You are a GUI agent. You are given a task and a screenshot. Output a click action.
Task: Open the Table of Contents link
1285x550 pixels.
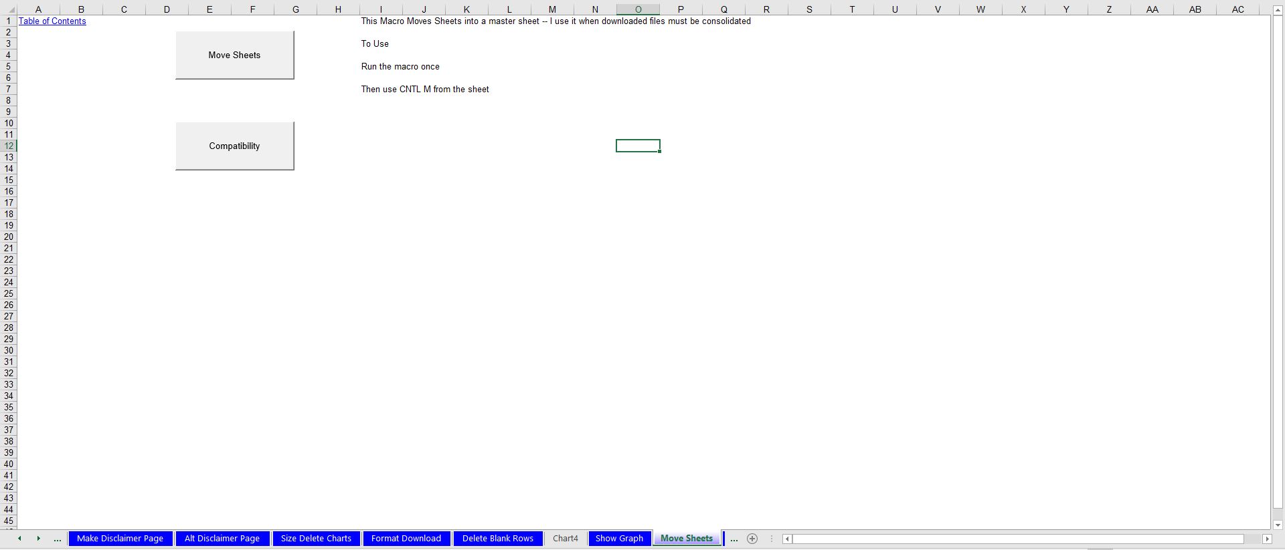(x=52, y=21)
